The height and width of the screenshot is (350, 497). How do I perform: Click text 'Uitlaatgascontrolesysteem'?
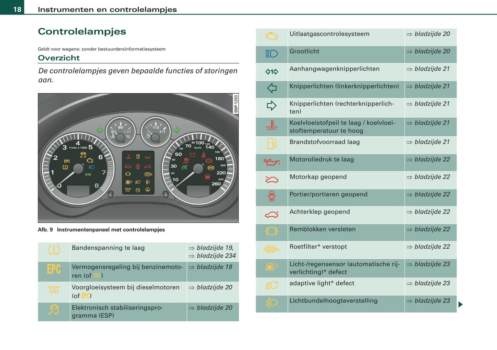pyautogui.click(x=329, y=34)
